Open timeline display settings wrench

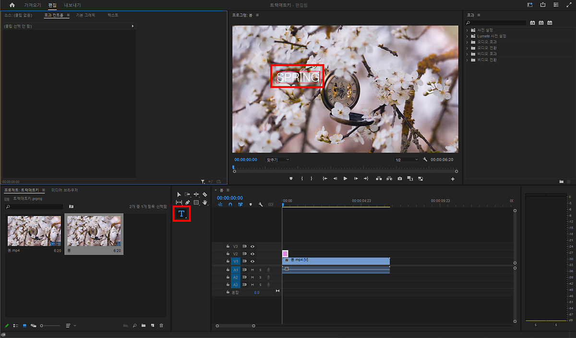(x=260, y=205)
